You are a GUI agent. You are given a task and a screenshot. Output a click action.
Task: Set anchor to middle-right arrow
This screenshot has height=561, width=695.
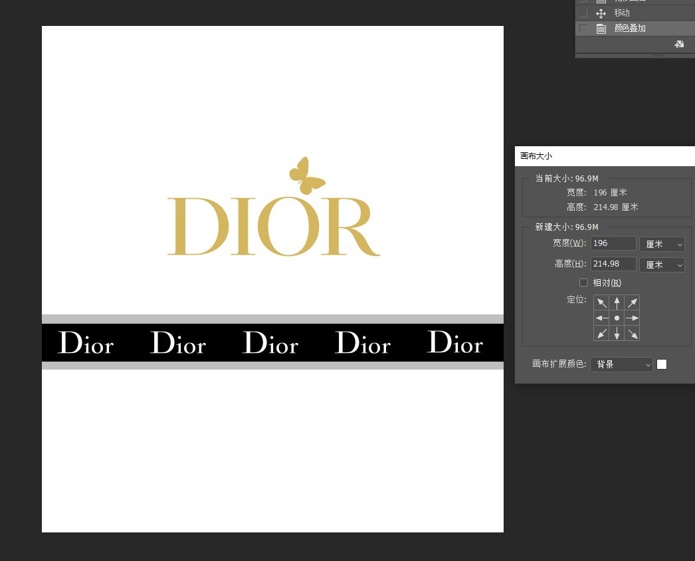tap(632, 318)
